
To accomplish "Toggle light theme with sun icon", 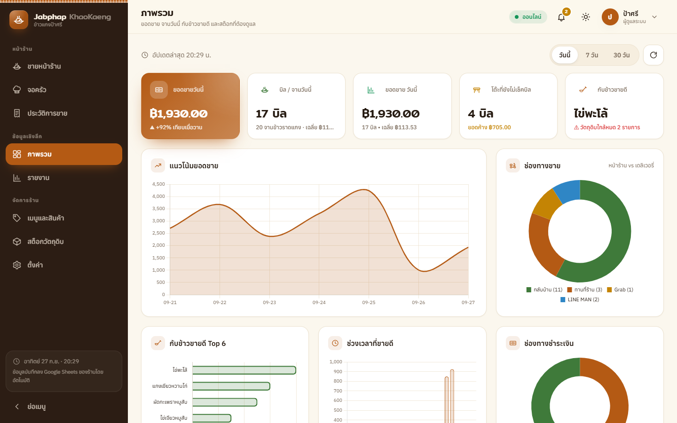I will (586, 17).
